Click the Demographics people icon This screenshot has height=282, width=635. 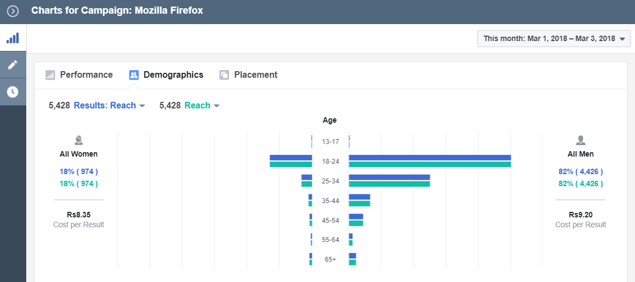[x=134, y=75]
